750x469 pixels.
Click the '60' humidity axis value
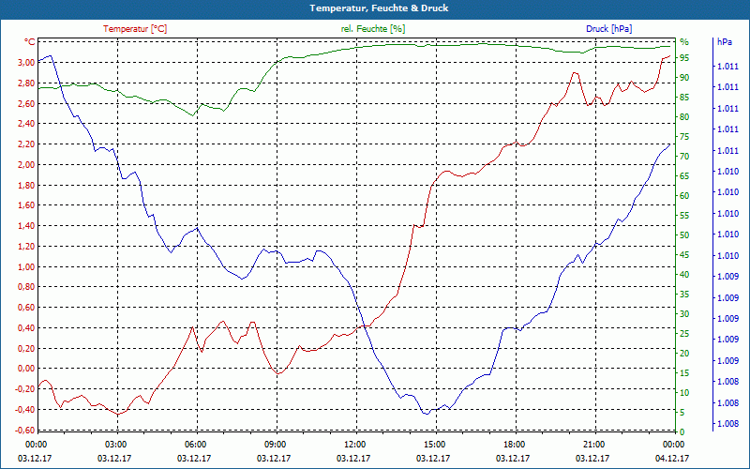(x=684, y=196)
